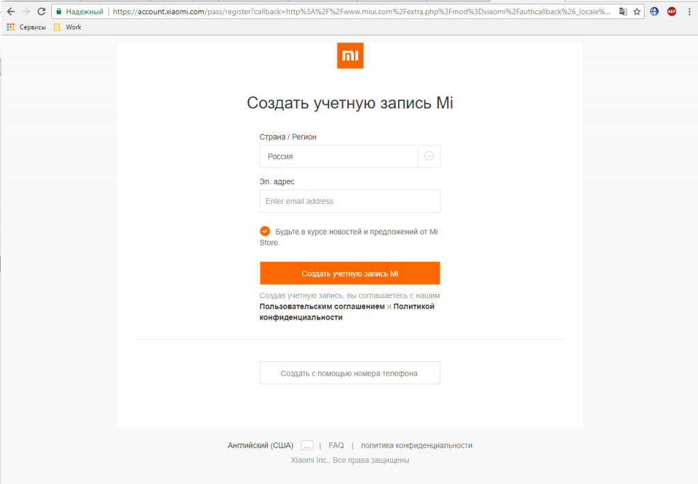Click the browser back arrow
Image resolution: width=698 pixels, height=484 pixels.
tap(10, 12)
